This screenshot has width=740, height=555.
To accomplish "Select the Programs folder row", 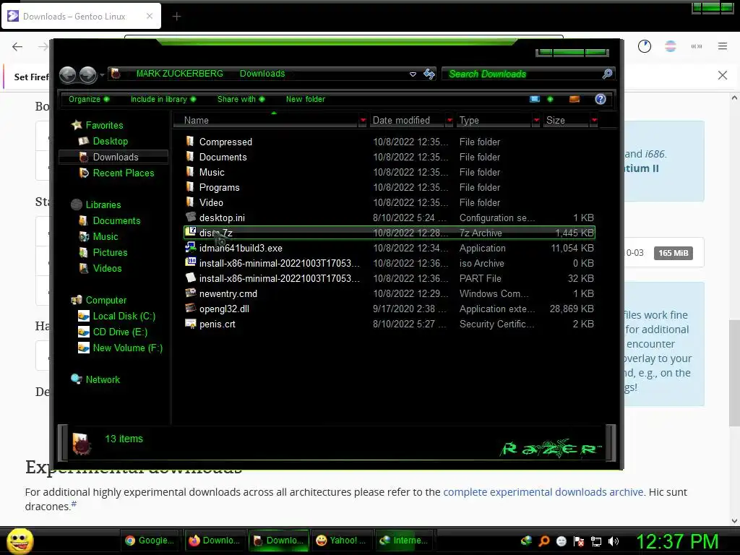I will click(x=390, y=187).
